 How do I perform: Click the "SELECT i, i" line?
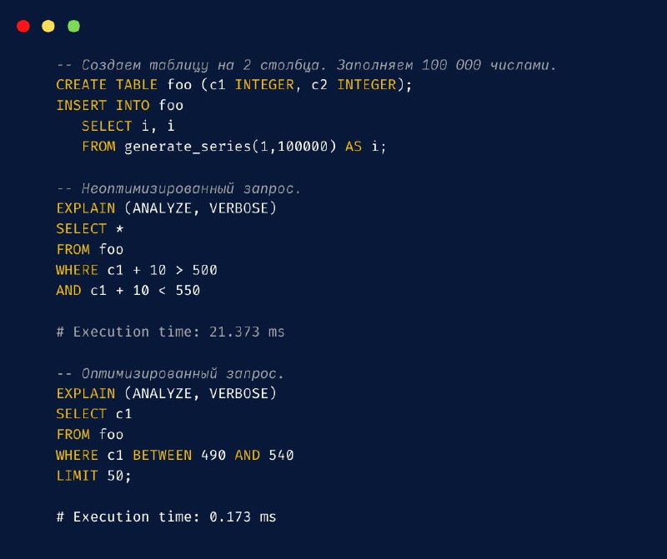pyautogui.click(x=128, y=126)
